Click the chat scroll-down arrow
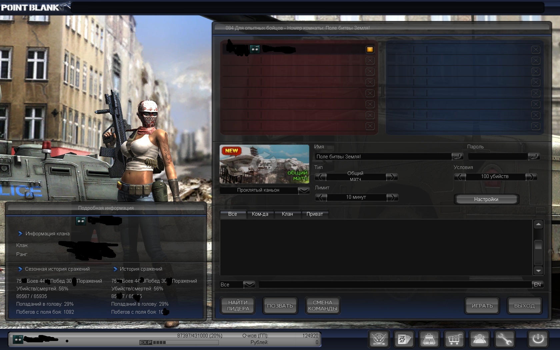 coord(538,270)
